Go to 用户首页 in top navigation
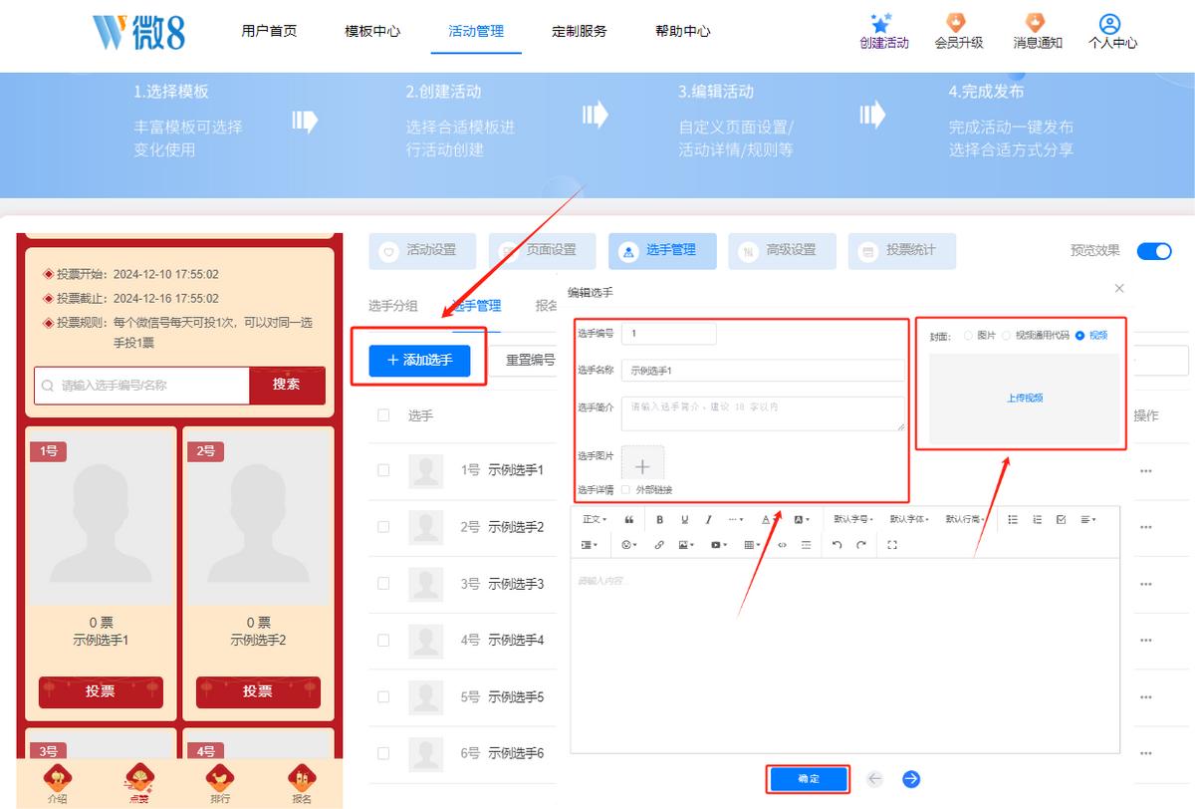The height and width of the screenshot is (809, 1195). tap(269, 31)
